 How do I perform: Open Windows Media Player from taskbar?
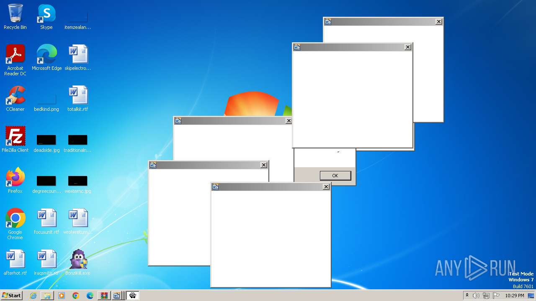62,296
